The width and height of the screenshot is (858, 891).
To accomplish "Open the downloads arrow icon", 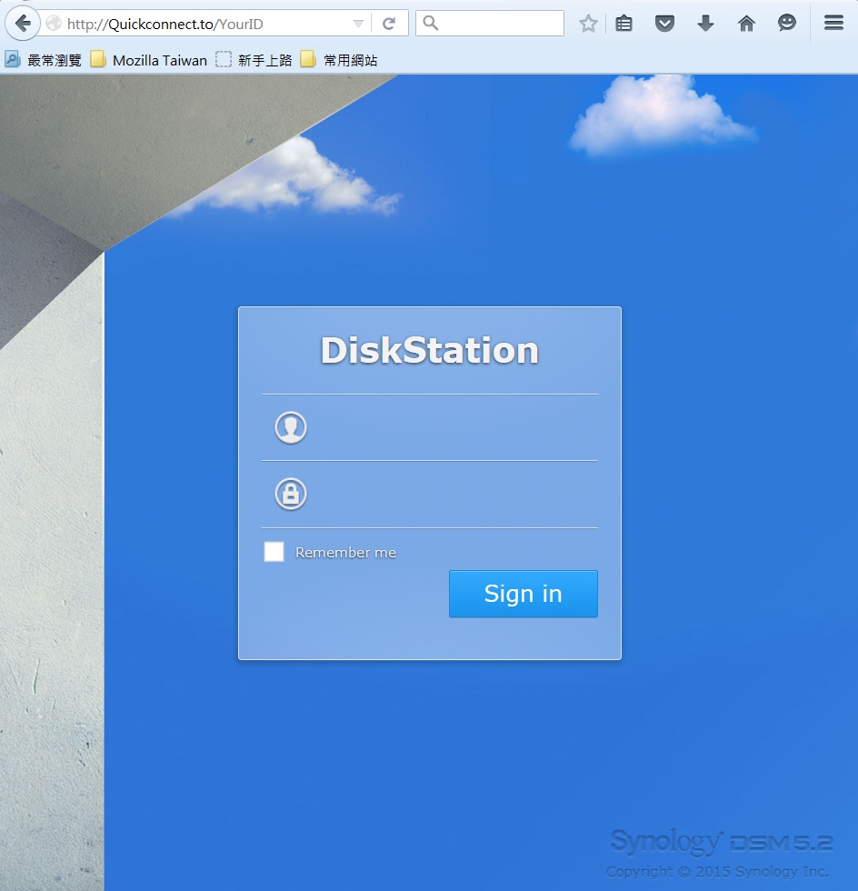I will coord(705,24).
